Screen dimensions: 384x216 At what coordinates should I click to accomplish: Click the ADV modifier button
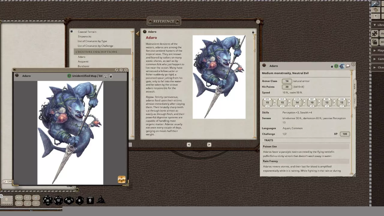tap(19, 198)
